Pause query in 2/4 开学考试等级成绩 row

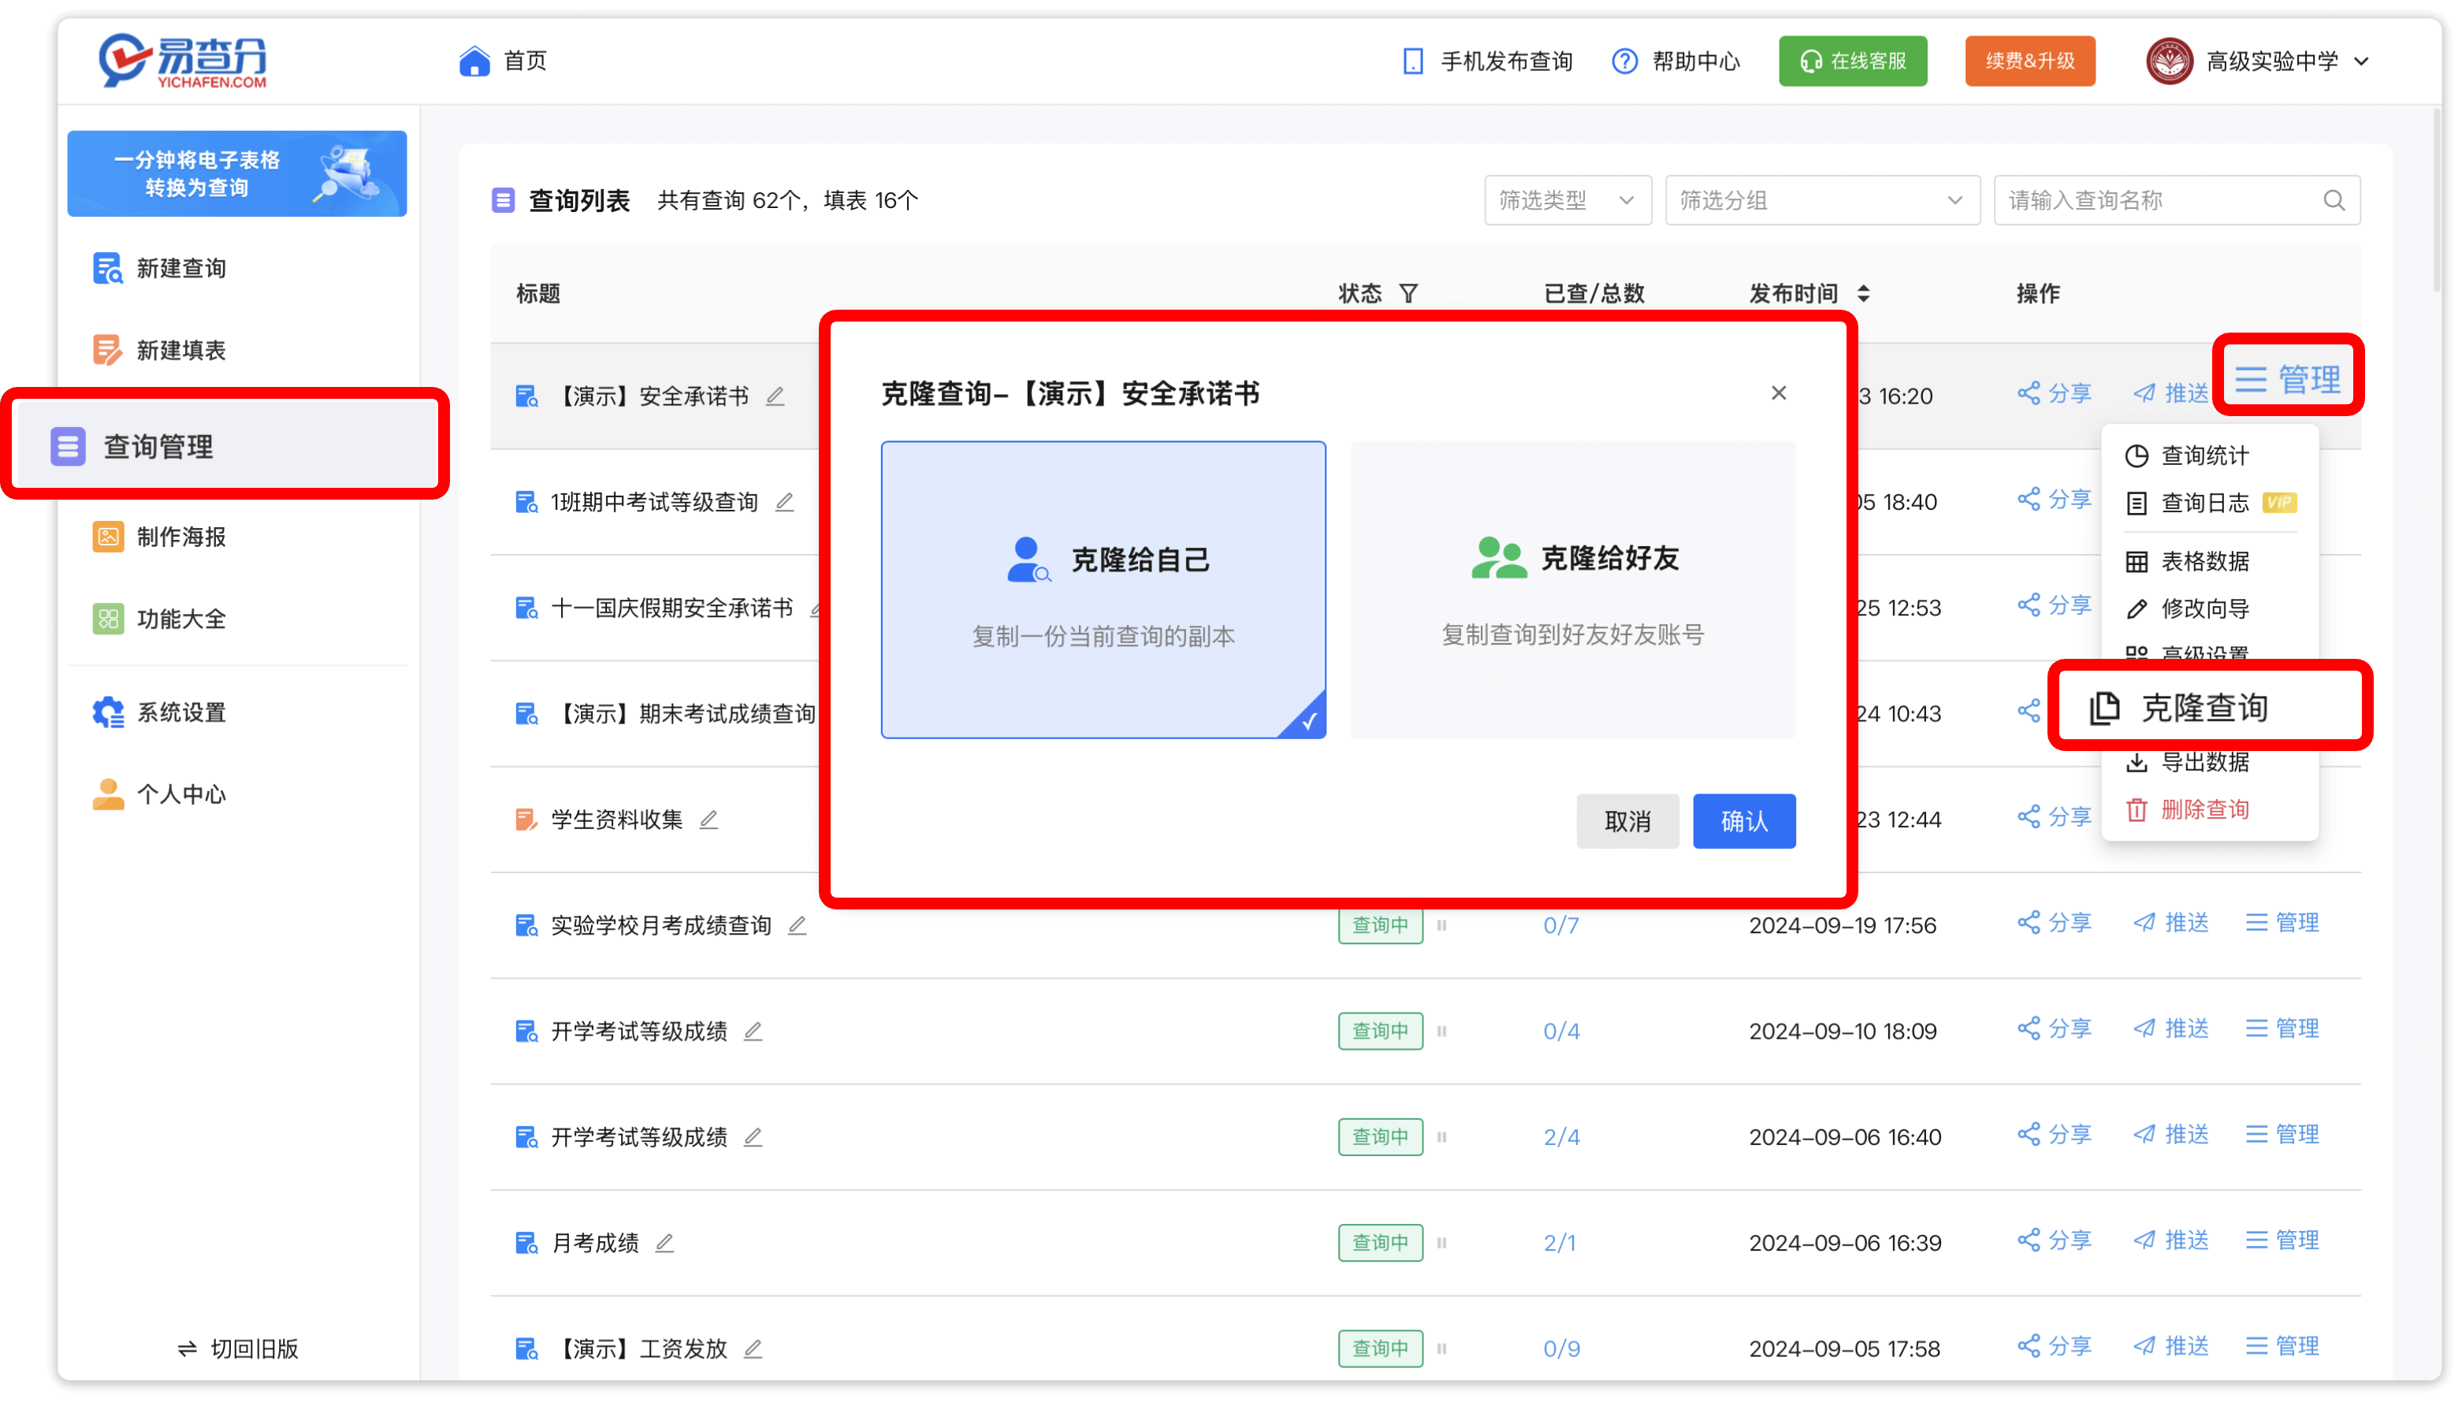coord(1441,1137)
